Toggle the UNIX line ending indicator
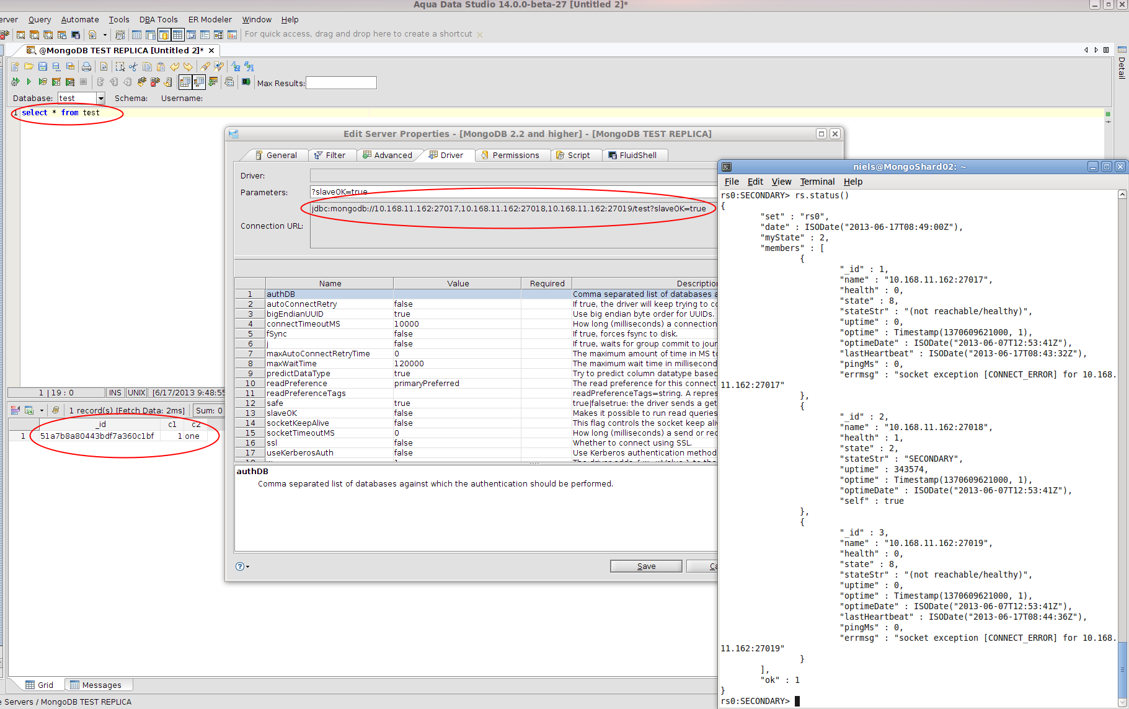This screenshot has width=1129, height=709. point(136,392)
